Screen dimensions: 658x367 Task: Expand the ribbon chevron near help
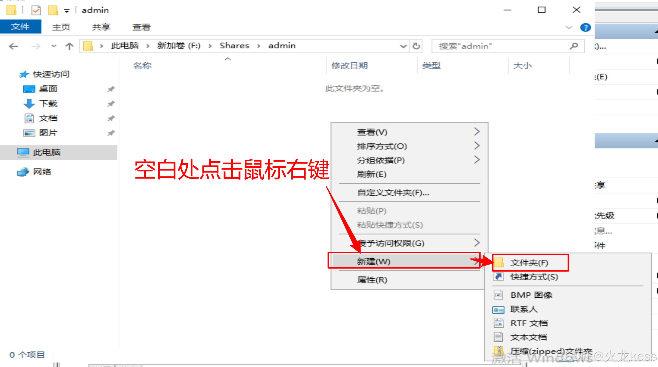(569, 27)
